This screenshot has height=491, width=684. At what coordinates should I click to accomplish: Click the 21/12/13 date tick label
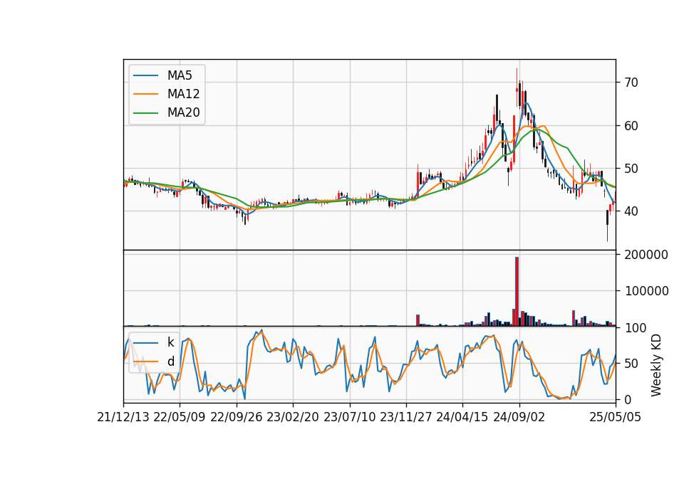[123, 417]
